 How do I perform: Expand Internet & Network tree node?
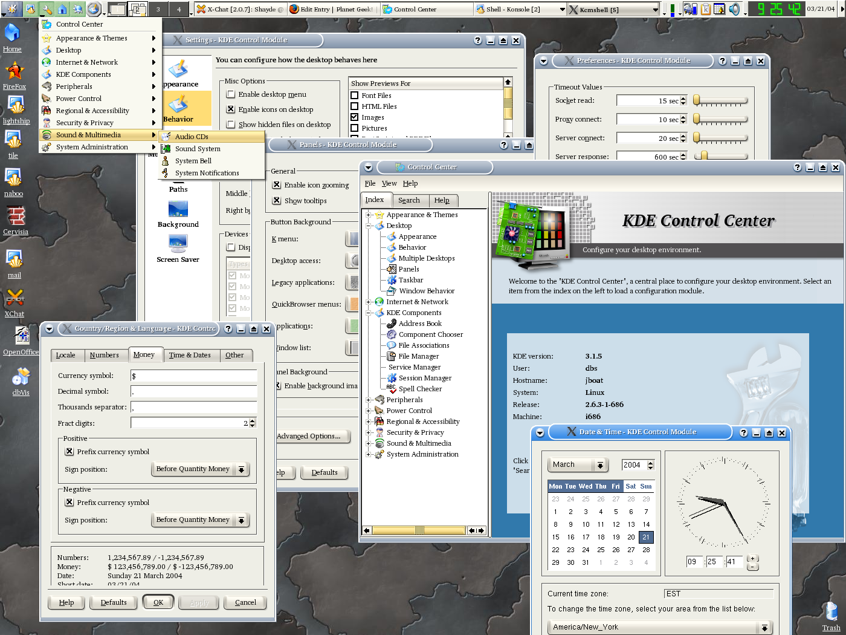tap(368, 302)
